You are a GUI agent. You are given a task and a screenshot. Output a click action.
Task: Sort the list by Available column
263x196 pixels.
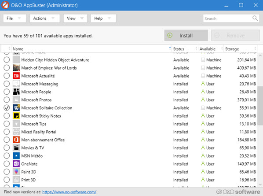[x=211, y=49]
